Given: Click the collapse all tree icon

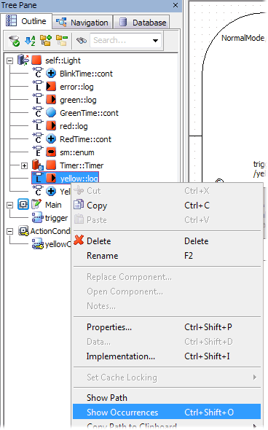Looking at the screenshot, I should pos(62,40).
